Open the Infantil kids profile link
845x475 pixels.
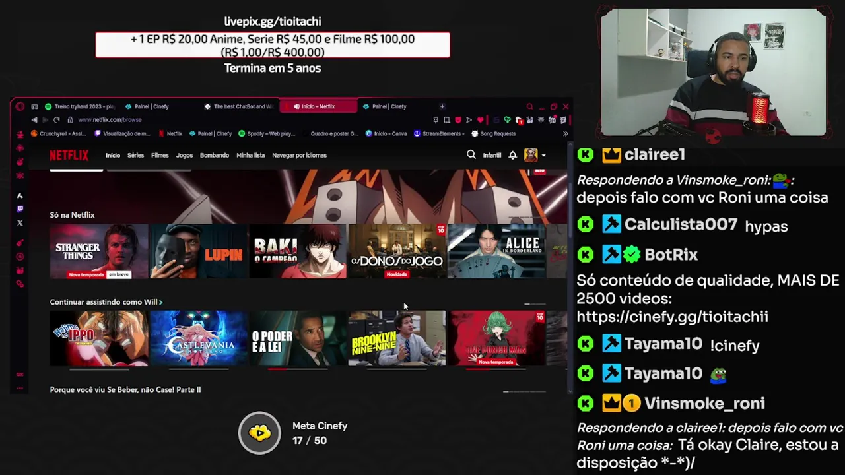492,155
